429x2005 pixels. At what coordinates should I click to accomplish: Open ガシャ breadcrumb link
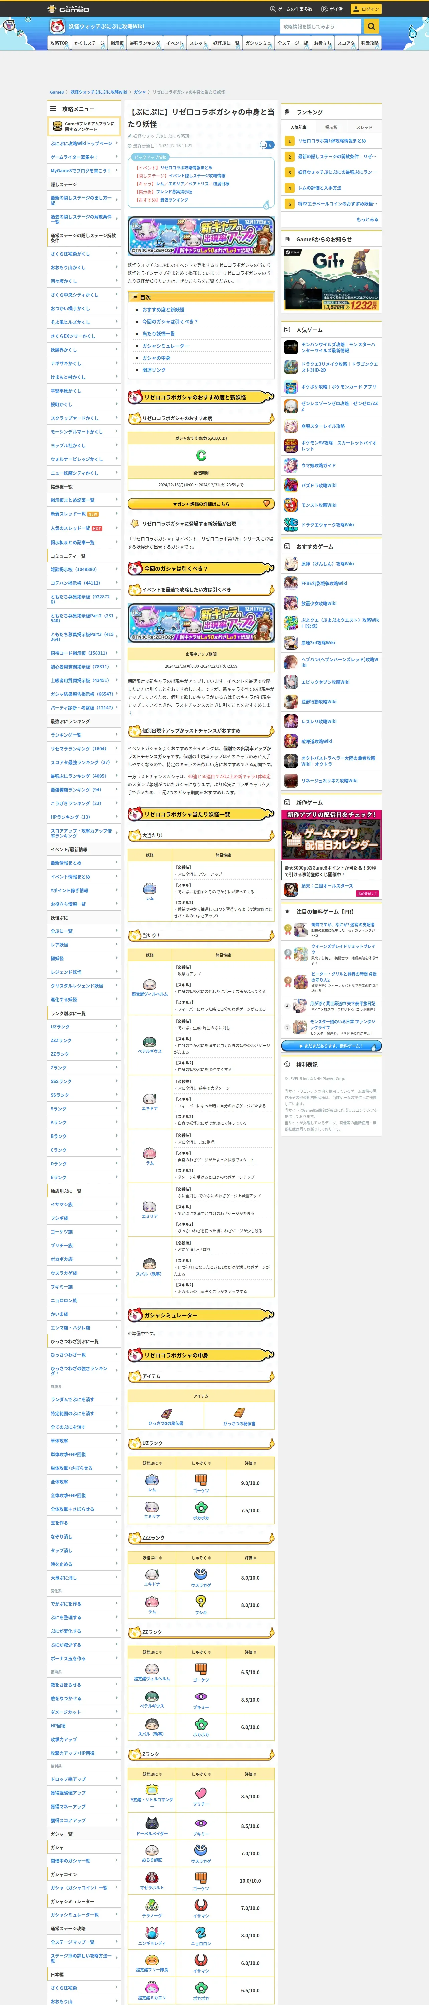139,92
